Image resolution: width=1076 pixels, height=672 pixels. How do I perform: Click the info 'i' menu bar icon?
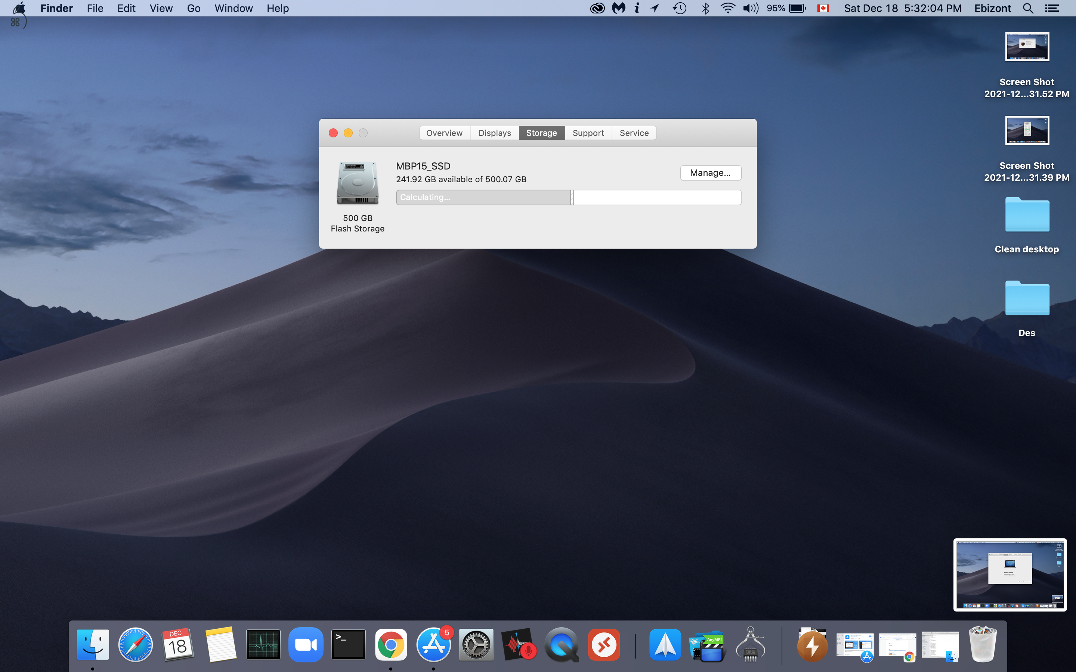point(637,8)
